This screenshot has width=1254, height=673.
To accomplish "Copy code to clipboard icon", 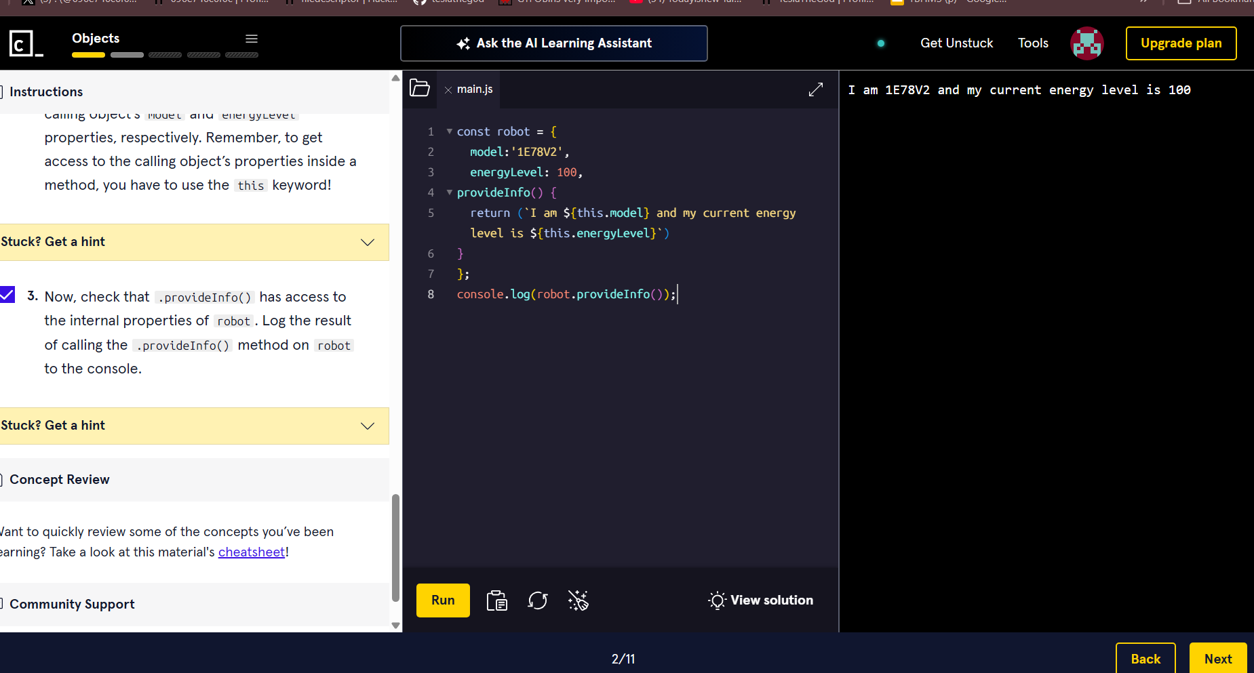I will click(x=497, y=600).
